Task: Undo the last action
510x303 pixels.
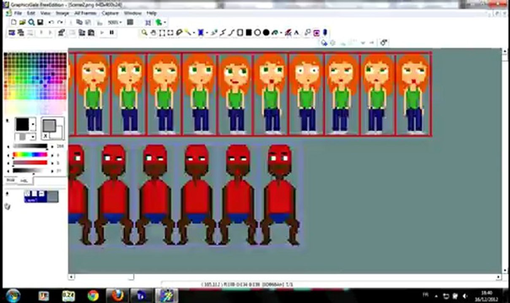Action: [x=51, y=22]
